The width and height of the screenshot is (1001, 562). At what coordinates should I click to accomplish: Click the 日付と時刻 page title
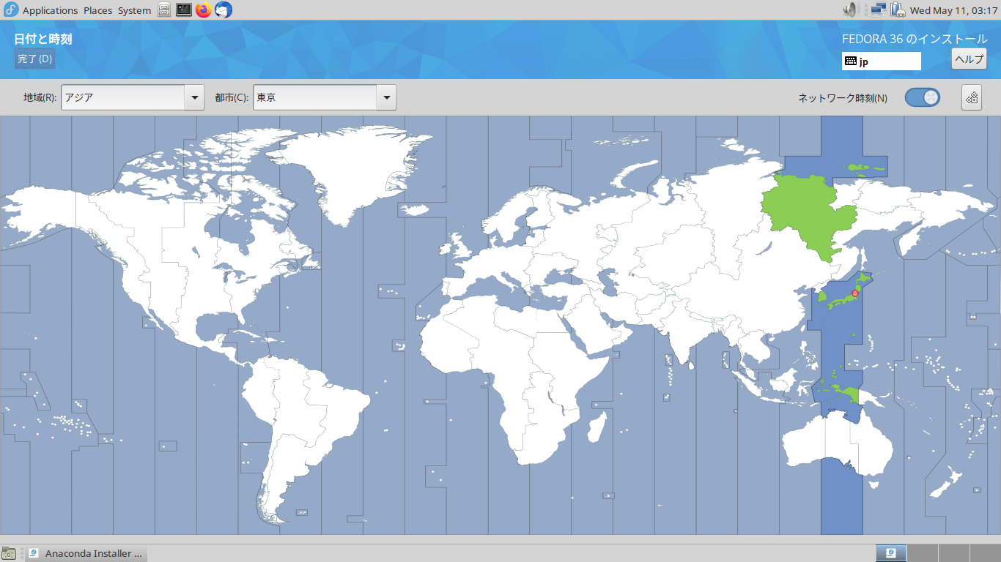coord(43,39)
